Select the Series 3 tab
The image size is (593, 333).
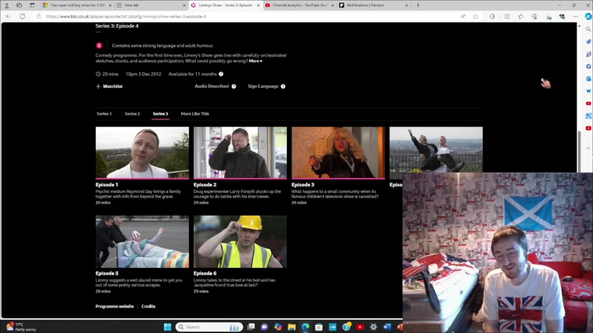tap(160, 114)
